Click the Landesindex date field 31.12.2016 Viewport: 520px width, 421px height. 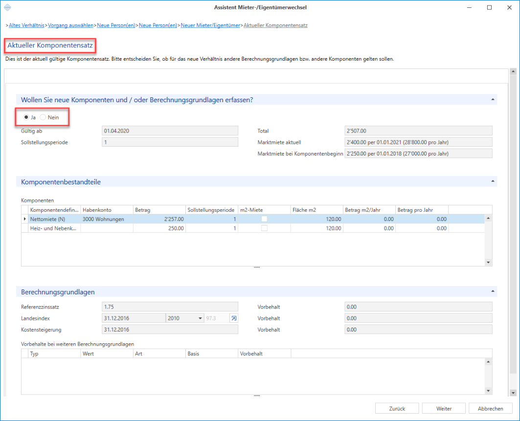[x=134, y=318]
